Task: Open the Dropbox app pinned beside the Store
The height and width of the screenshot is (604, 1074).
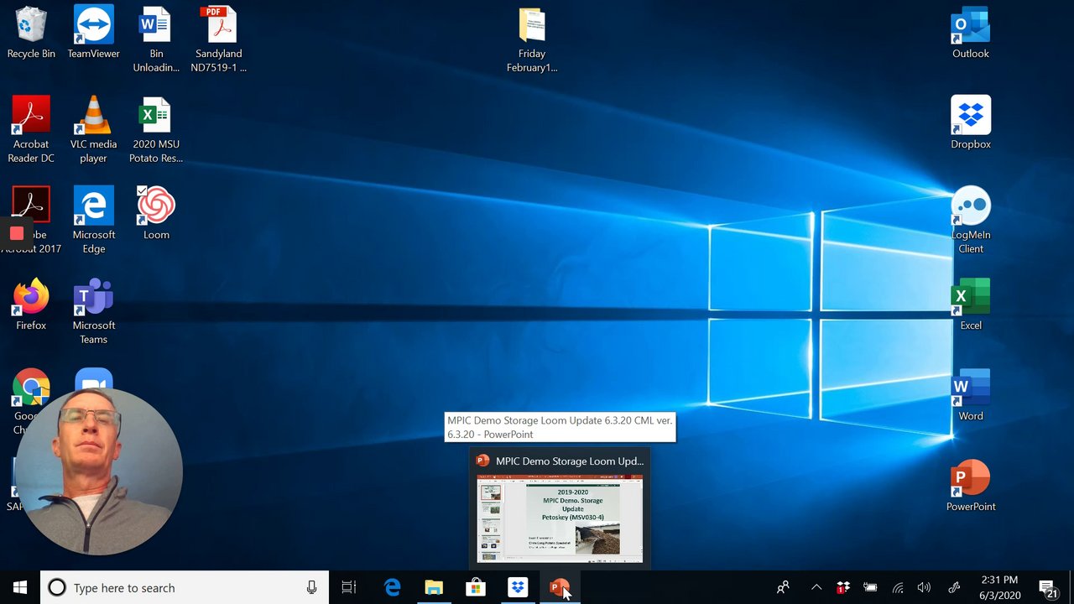Action: 518,587
